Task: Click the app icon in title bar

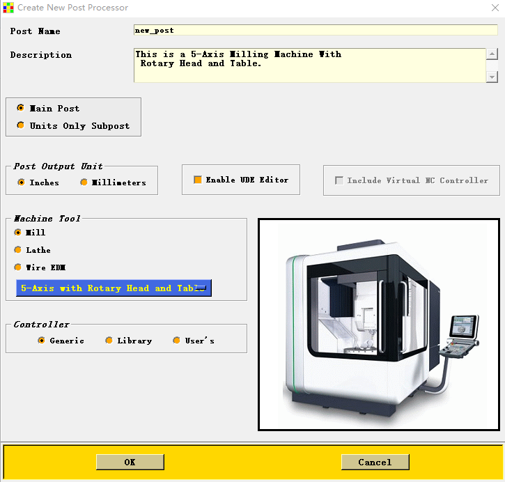Action: (x=8, y=8)
